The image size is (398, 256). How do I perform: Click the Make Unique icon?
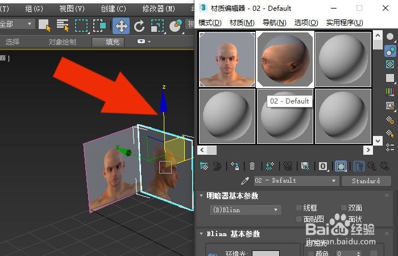pos(288,166)
